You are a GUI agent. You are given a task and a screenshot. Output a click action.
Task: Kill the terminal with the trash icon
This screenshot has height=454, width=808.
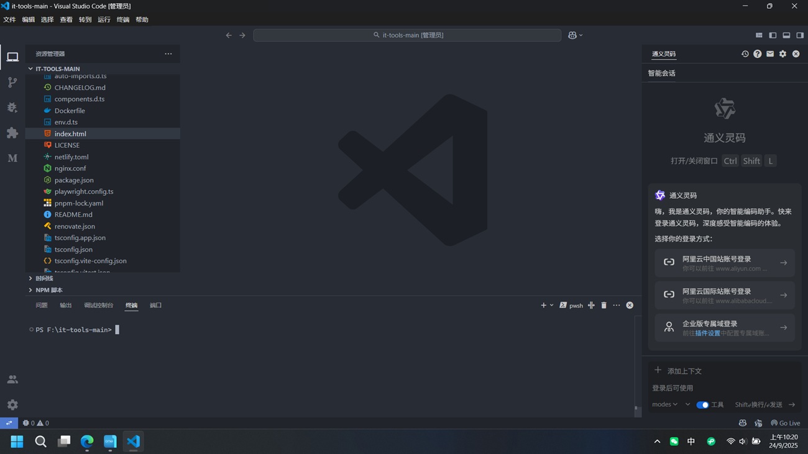(604, 306)
